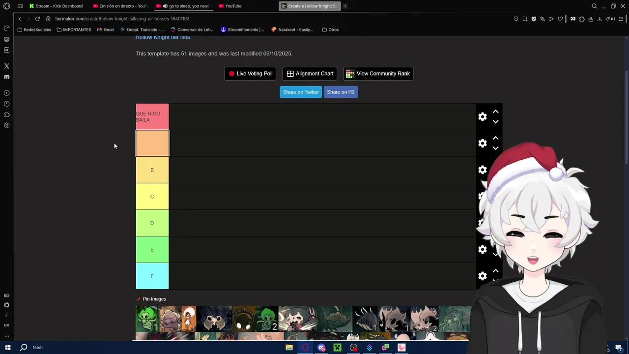This screenshot has width=629, height=354.
Task: Click View Community Rank button
Action: coord(378,74)
